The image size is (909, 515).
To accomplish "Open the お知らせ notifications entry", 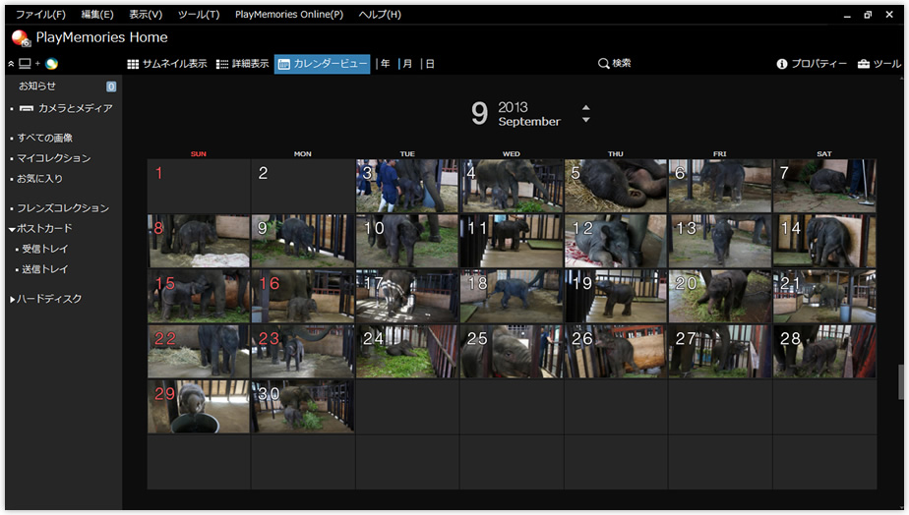I will pyautogui.click(x=37, y=86).
